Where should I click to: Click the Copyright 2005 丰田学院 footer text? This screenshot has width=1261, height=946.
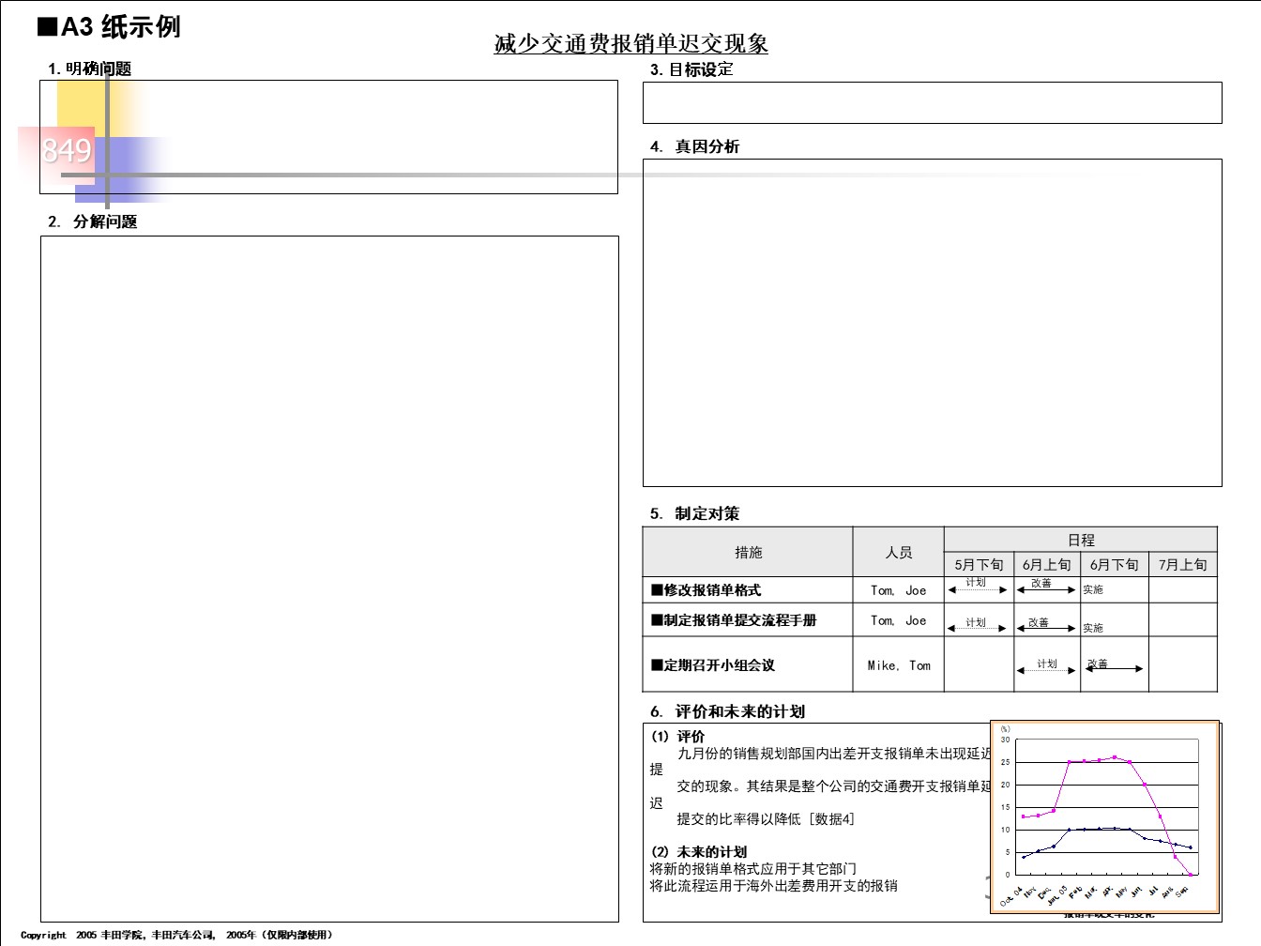pos(176,935)
